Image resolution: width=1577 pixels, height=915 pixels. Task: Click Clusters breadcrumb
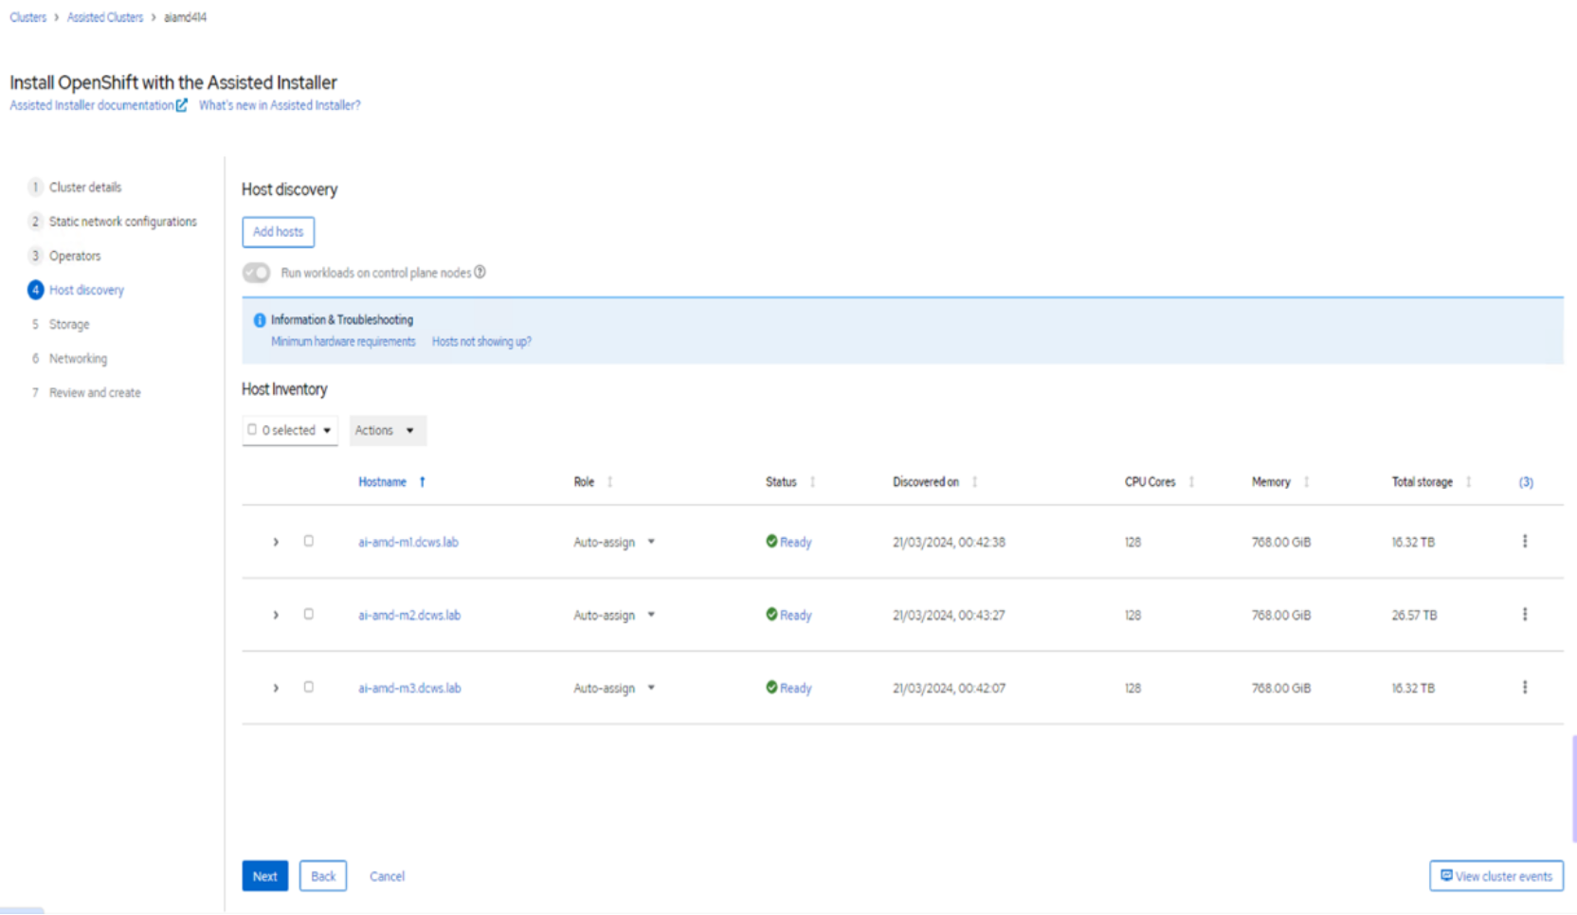pos(27,17)
